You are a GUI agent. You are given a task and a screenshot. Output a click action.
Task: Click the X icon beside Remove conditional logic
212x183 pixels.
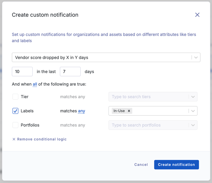(14, 139)
